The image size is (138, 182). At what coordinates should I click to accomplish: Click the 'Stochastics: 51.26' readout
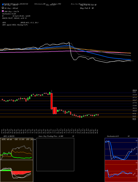pos(9,14)
